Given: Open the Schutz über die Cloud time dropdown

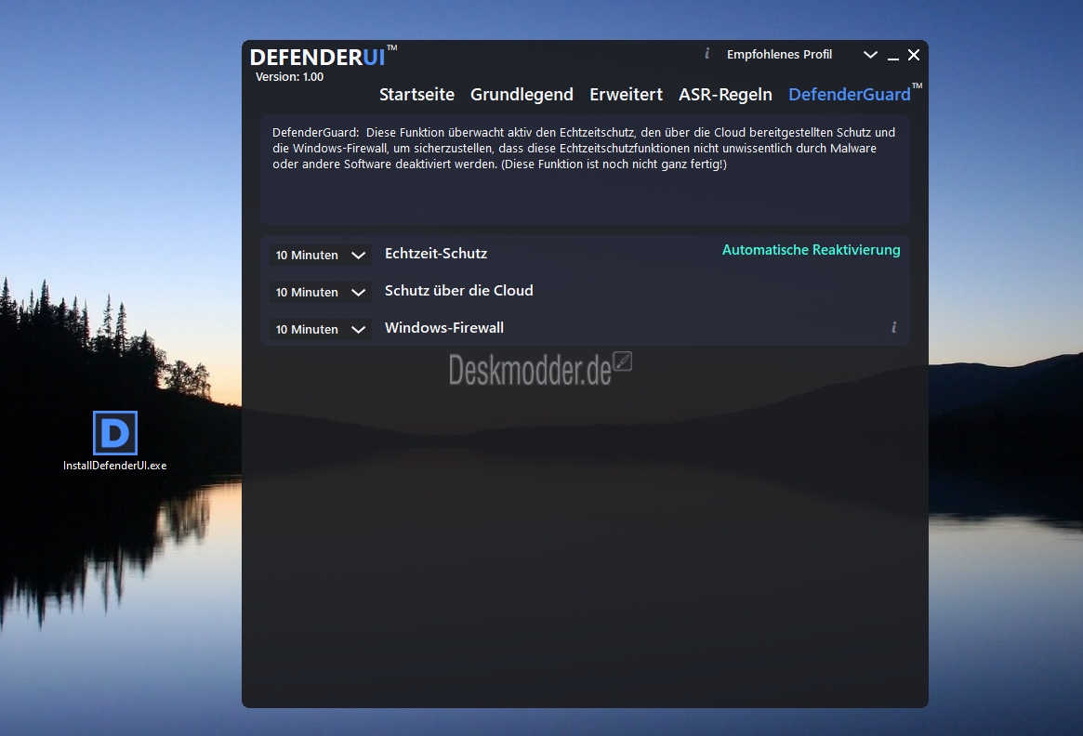Looking at the screenshot, I should pyautogui.click(x=320, y=292).
